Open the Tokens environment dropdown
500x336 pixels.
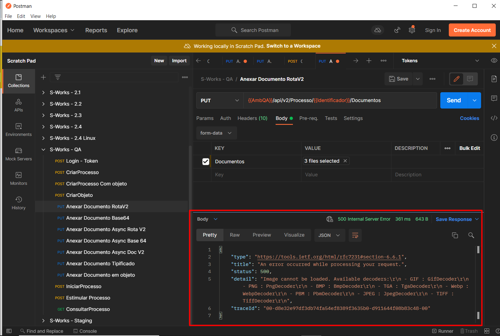(440, 61)
